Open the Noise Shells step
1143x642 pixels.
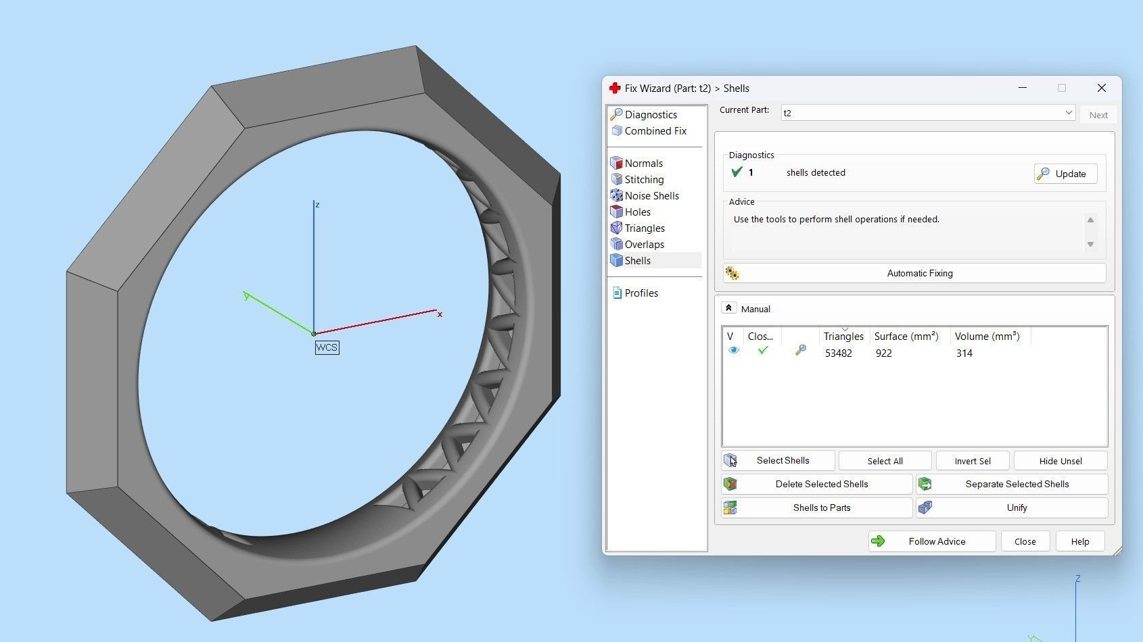click(645, 196)
